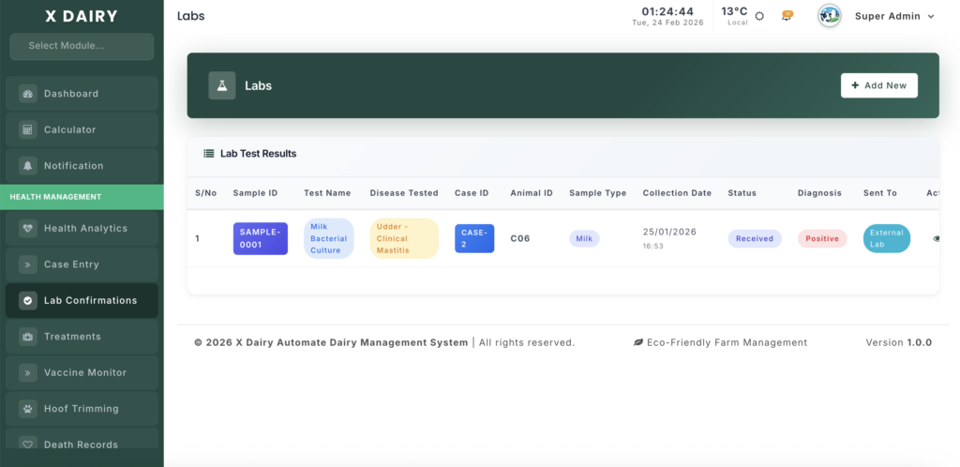Open Hoof Trimming paw icon
This screenshot has height=467, width=960.
27,409
